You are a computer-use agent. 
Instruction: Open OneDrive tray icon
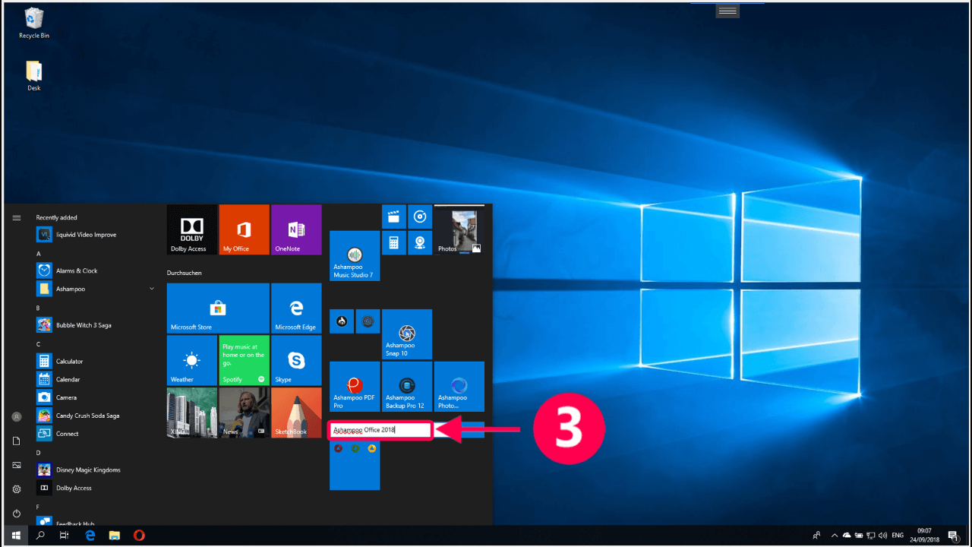pos(847,536)
